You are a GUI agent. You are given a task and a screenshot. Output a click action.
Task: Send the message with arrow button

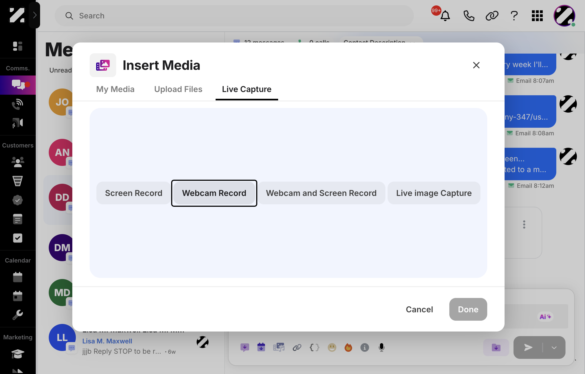[528, 347]
